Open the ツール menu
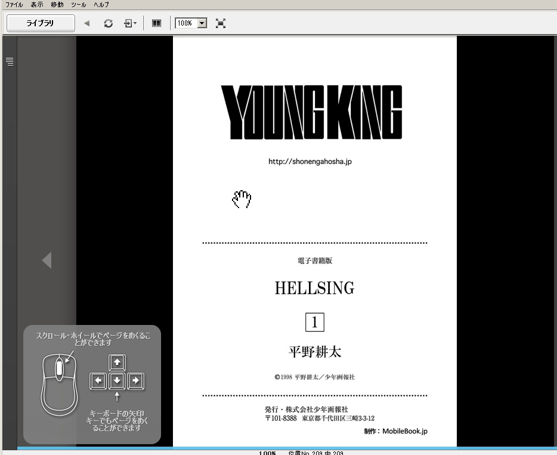Screen dimensions: 557x455 tap(79, 5)
